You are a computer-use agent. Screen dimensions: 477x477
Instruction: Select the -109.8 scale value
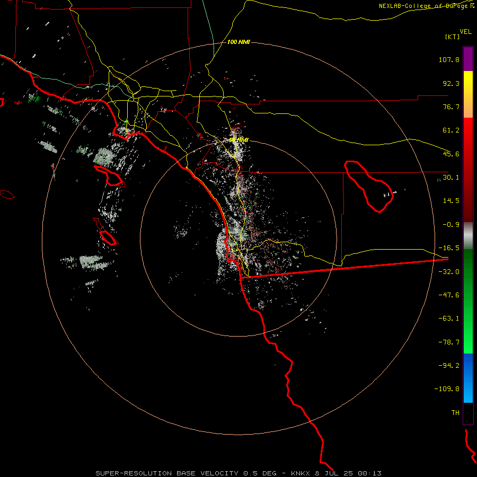click(447, 389)
